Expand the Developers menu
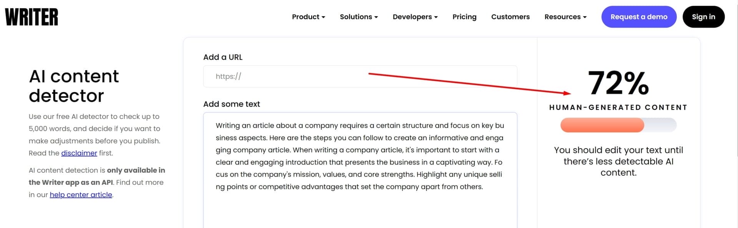738x228 pixels. coord(415,17)
